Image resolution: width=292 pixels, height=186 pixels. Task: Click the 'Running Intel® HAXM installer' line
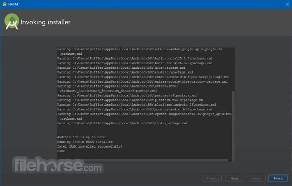pyautogui.click(x=85, y=142)
